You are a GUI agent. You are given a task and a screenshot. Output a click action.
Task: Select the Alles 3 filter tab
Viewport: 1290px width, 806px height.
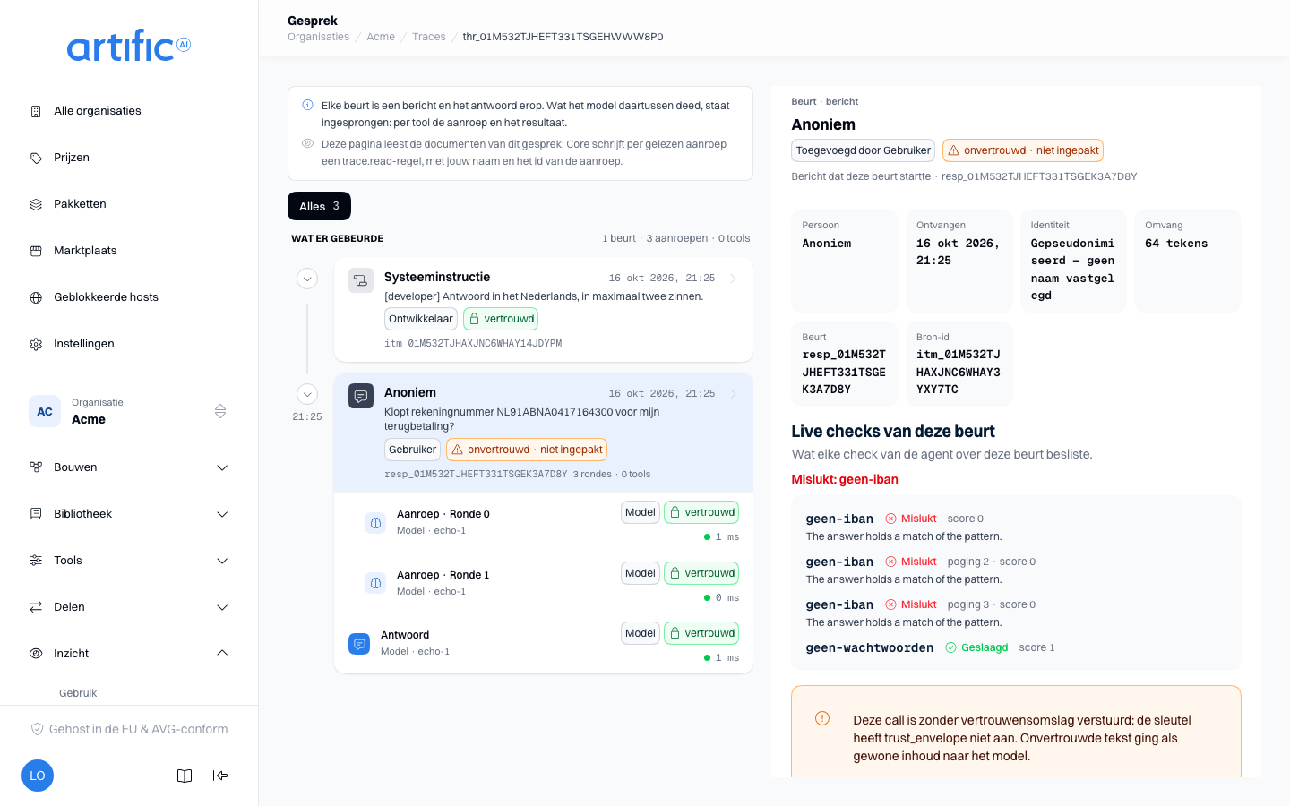[x=319, y=206]
